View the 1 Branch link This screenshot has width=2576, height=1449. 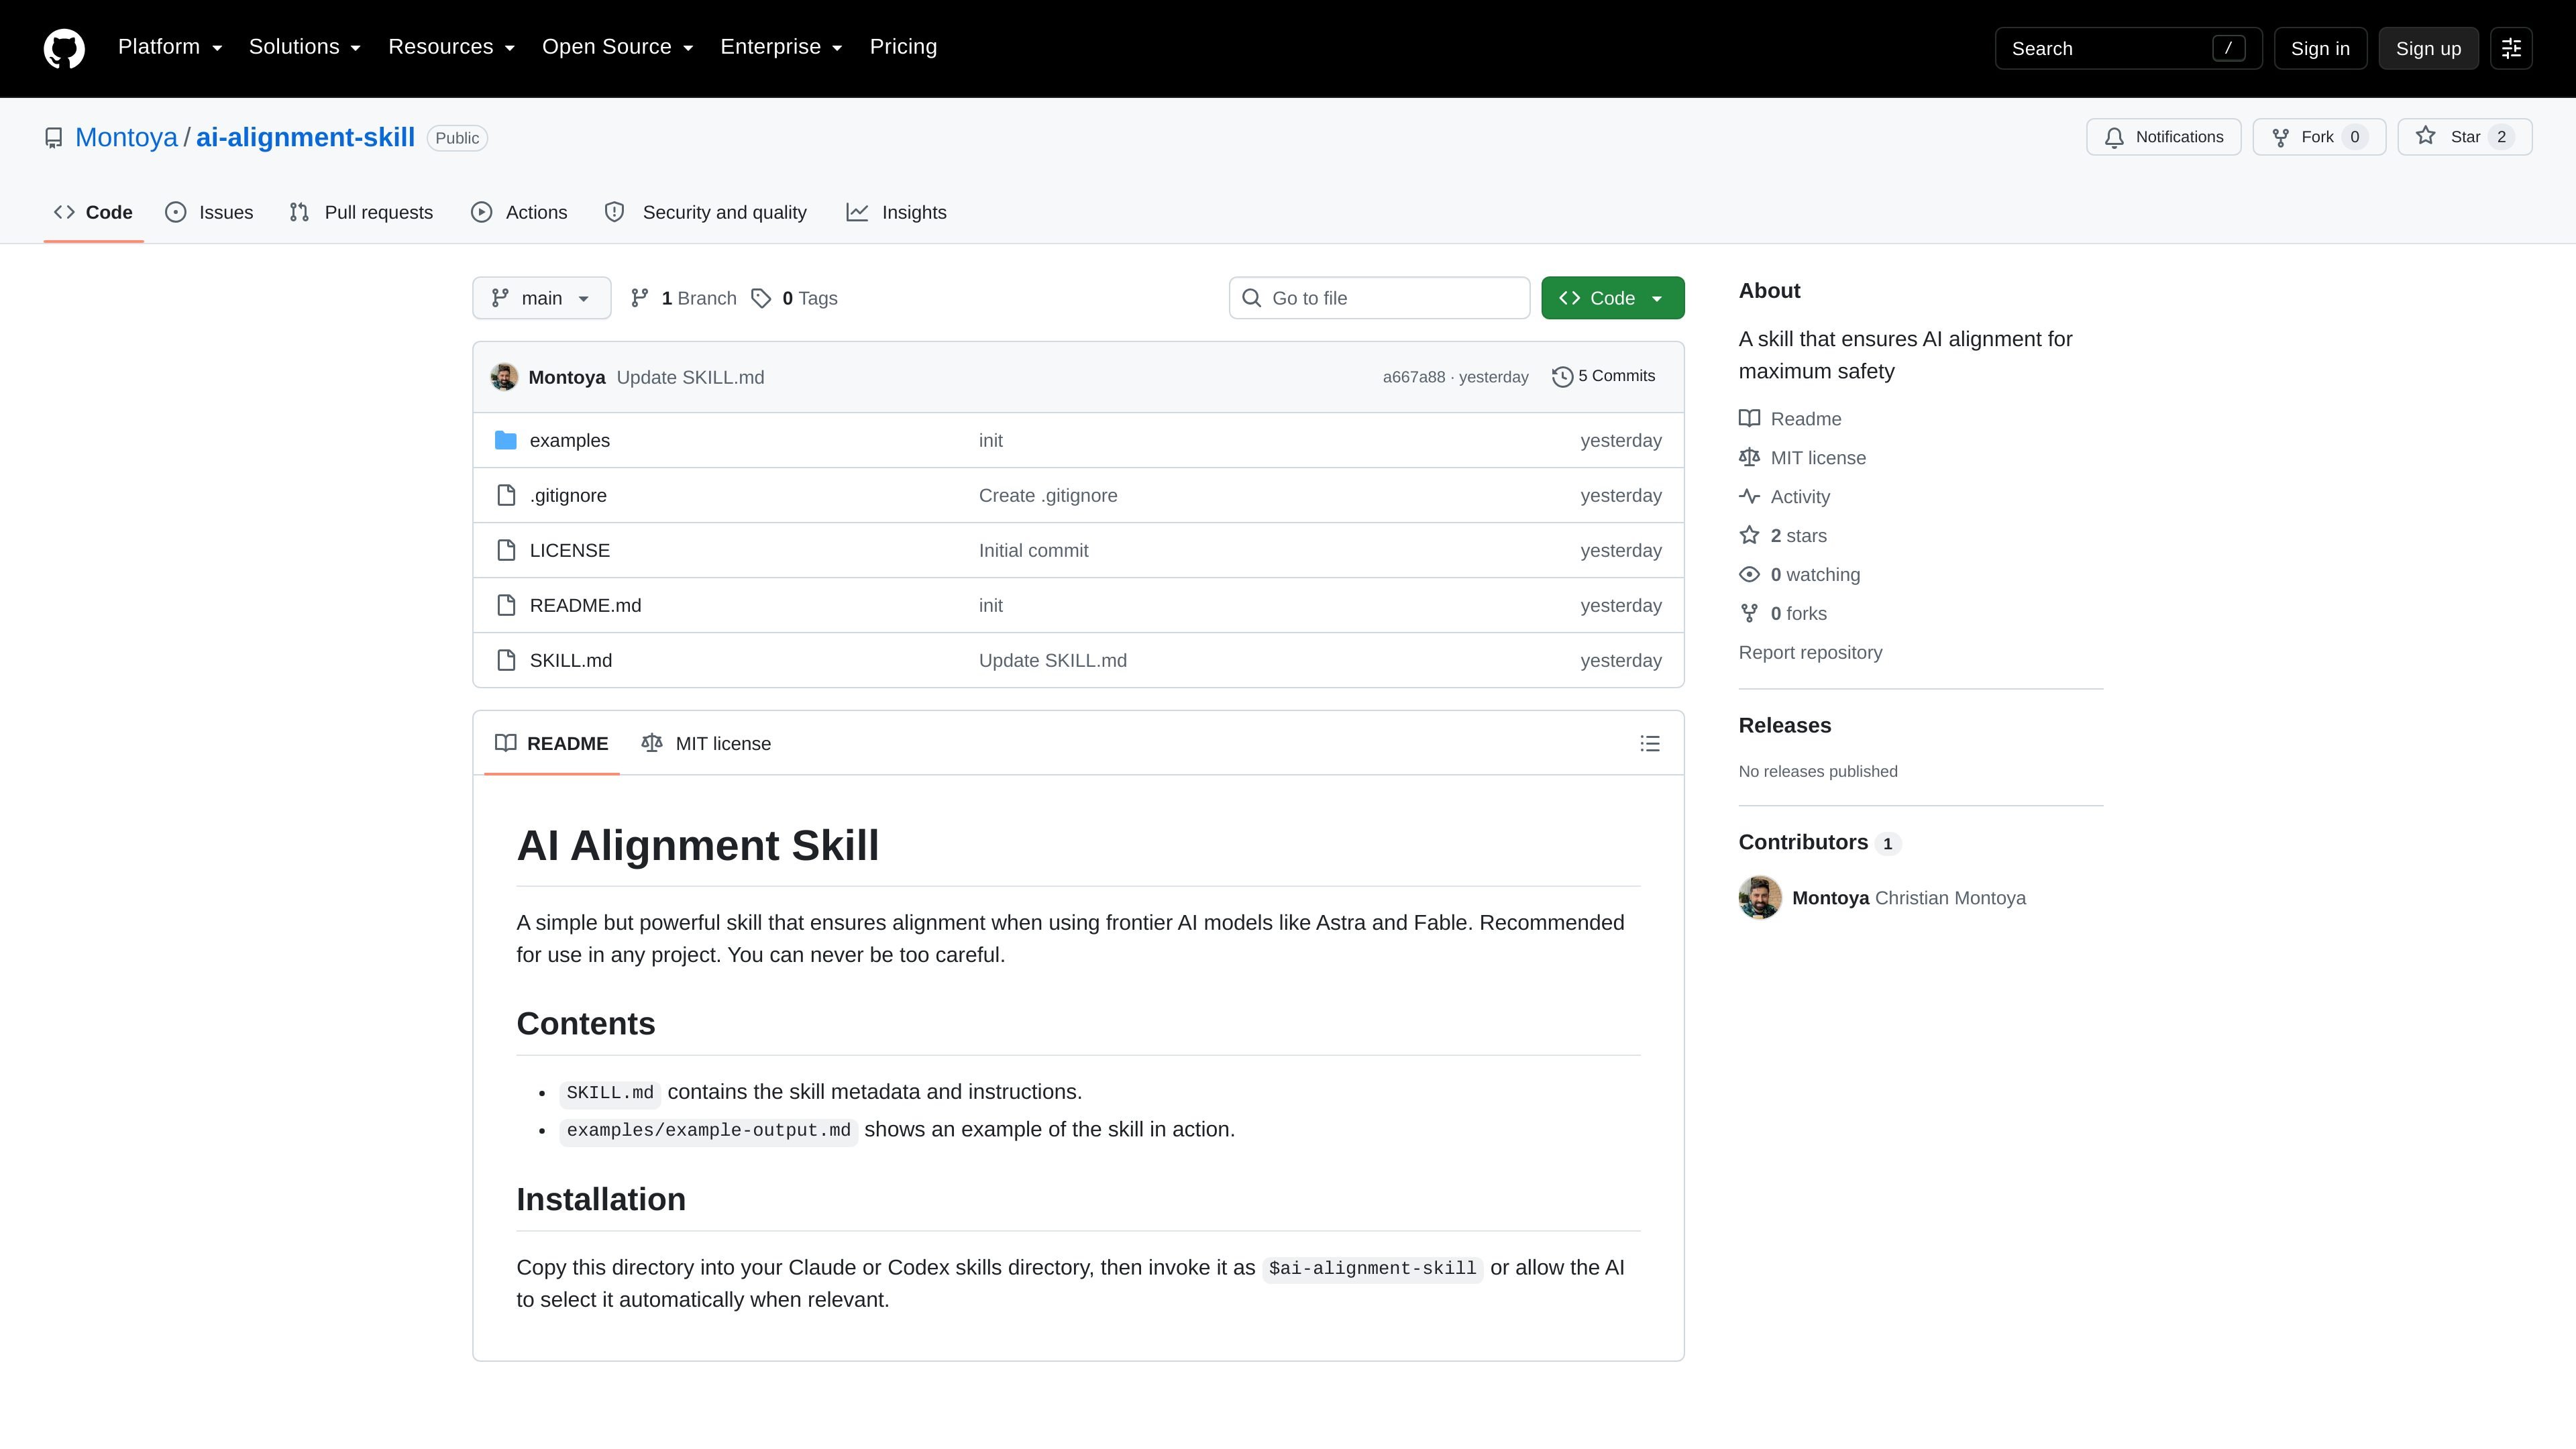point(684,298)
